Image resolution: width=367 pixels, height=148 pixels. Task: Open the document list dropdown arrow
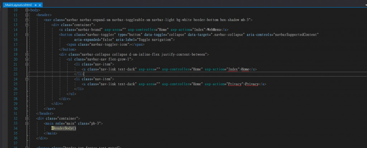(365, 4)
